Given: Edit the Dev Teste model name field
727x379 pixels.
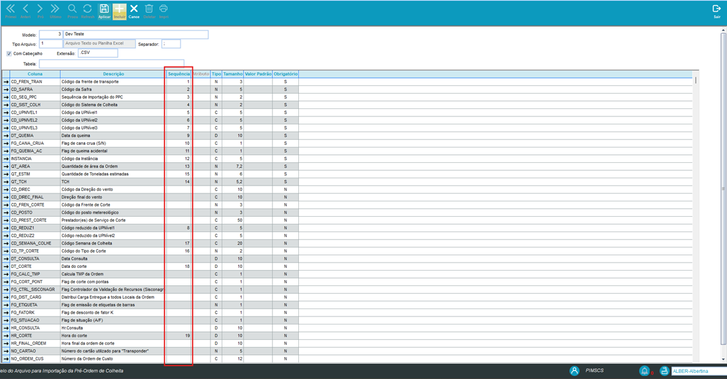Looking at the screenshot, I should 136,35.
